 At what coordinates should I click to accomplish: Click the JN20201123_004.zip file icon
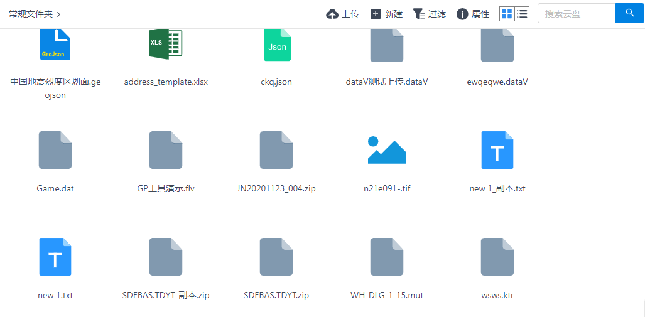276,150
